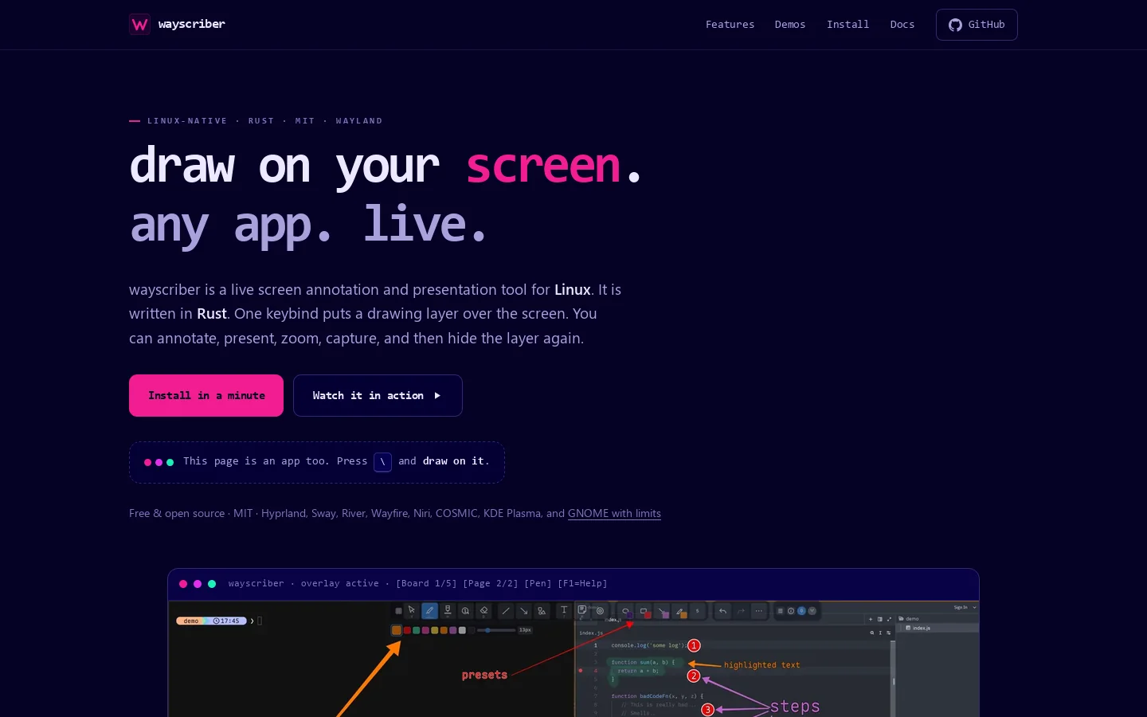Adjust the pen thickness slider
Screen dimensions: 1147x717
496,630
